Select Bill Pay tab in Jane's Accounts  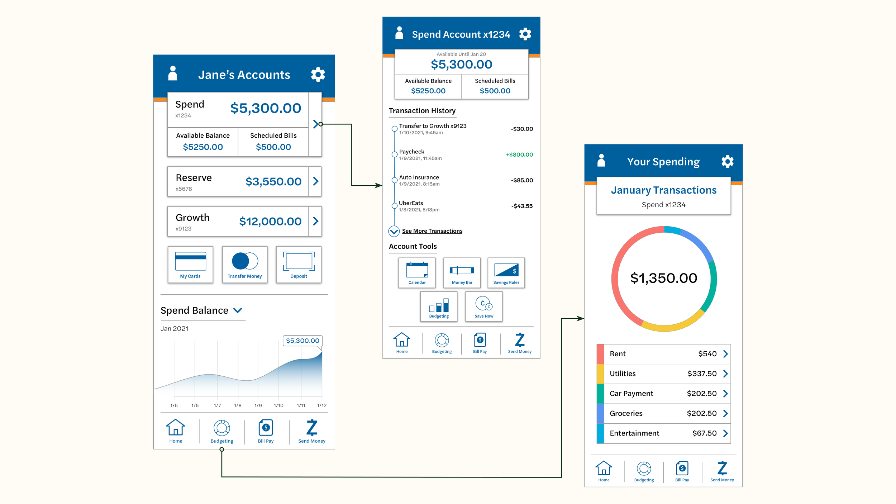click(x=266, y=431)
